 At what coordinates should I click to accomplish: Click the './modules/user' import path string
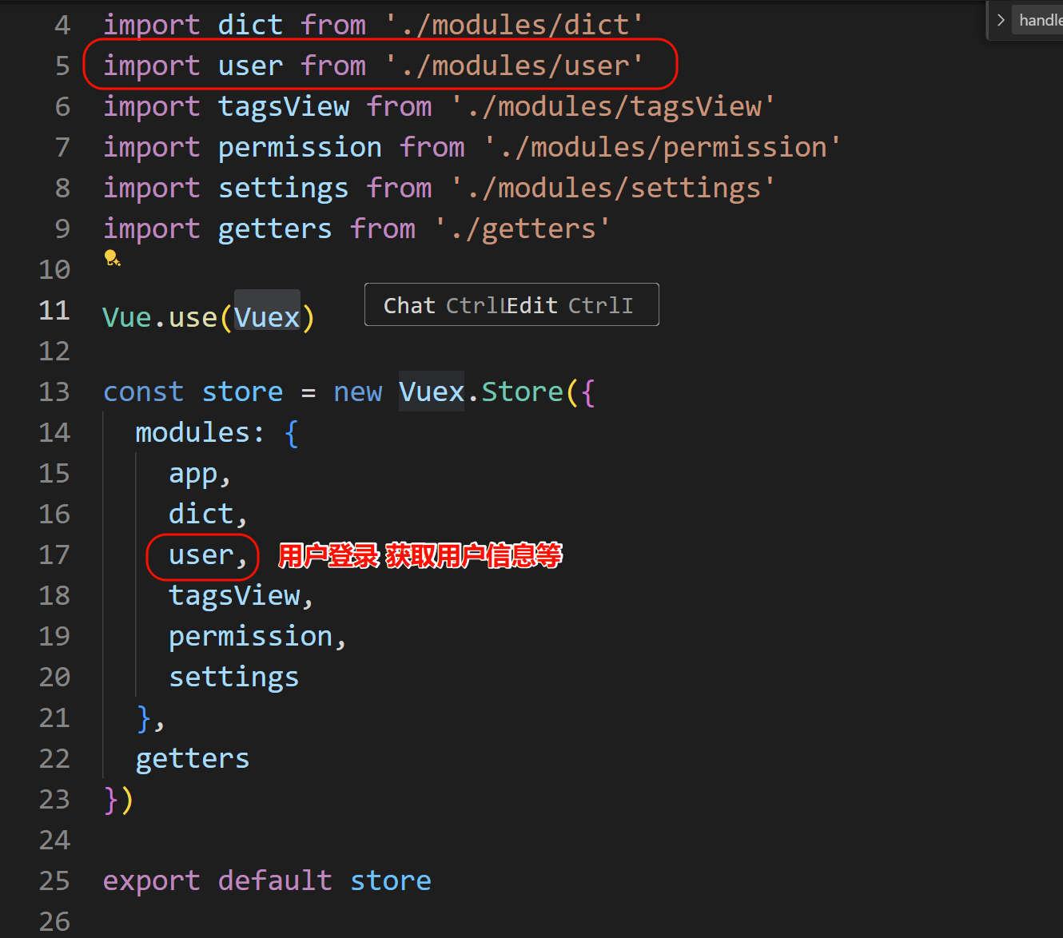[x=514, y=66]
